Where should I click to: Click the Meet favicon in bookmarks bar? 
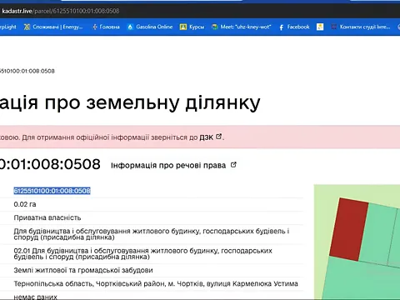[x=214, y=27]
